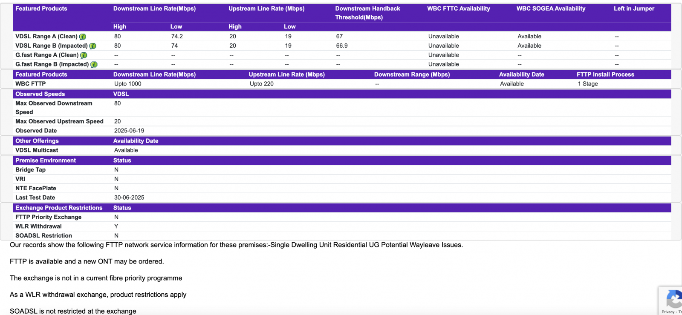Image resolution: width=682 pixels, height=315 pixels.
Task: Click the Y status for WLR Withdrawal
Action: tap(116, 226)
